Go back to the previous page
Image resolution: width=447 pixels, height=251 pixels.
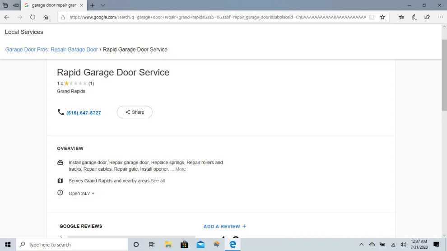(7, 17)
